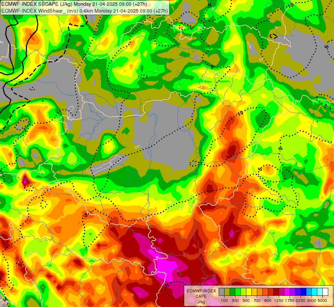334x307 pixels.
Task: Click the WindShear 0-6km title line
Action: (x=85, y=11)
